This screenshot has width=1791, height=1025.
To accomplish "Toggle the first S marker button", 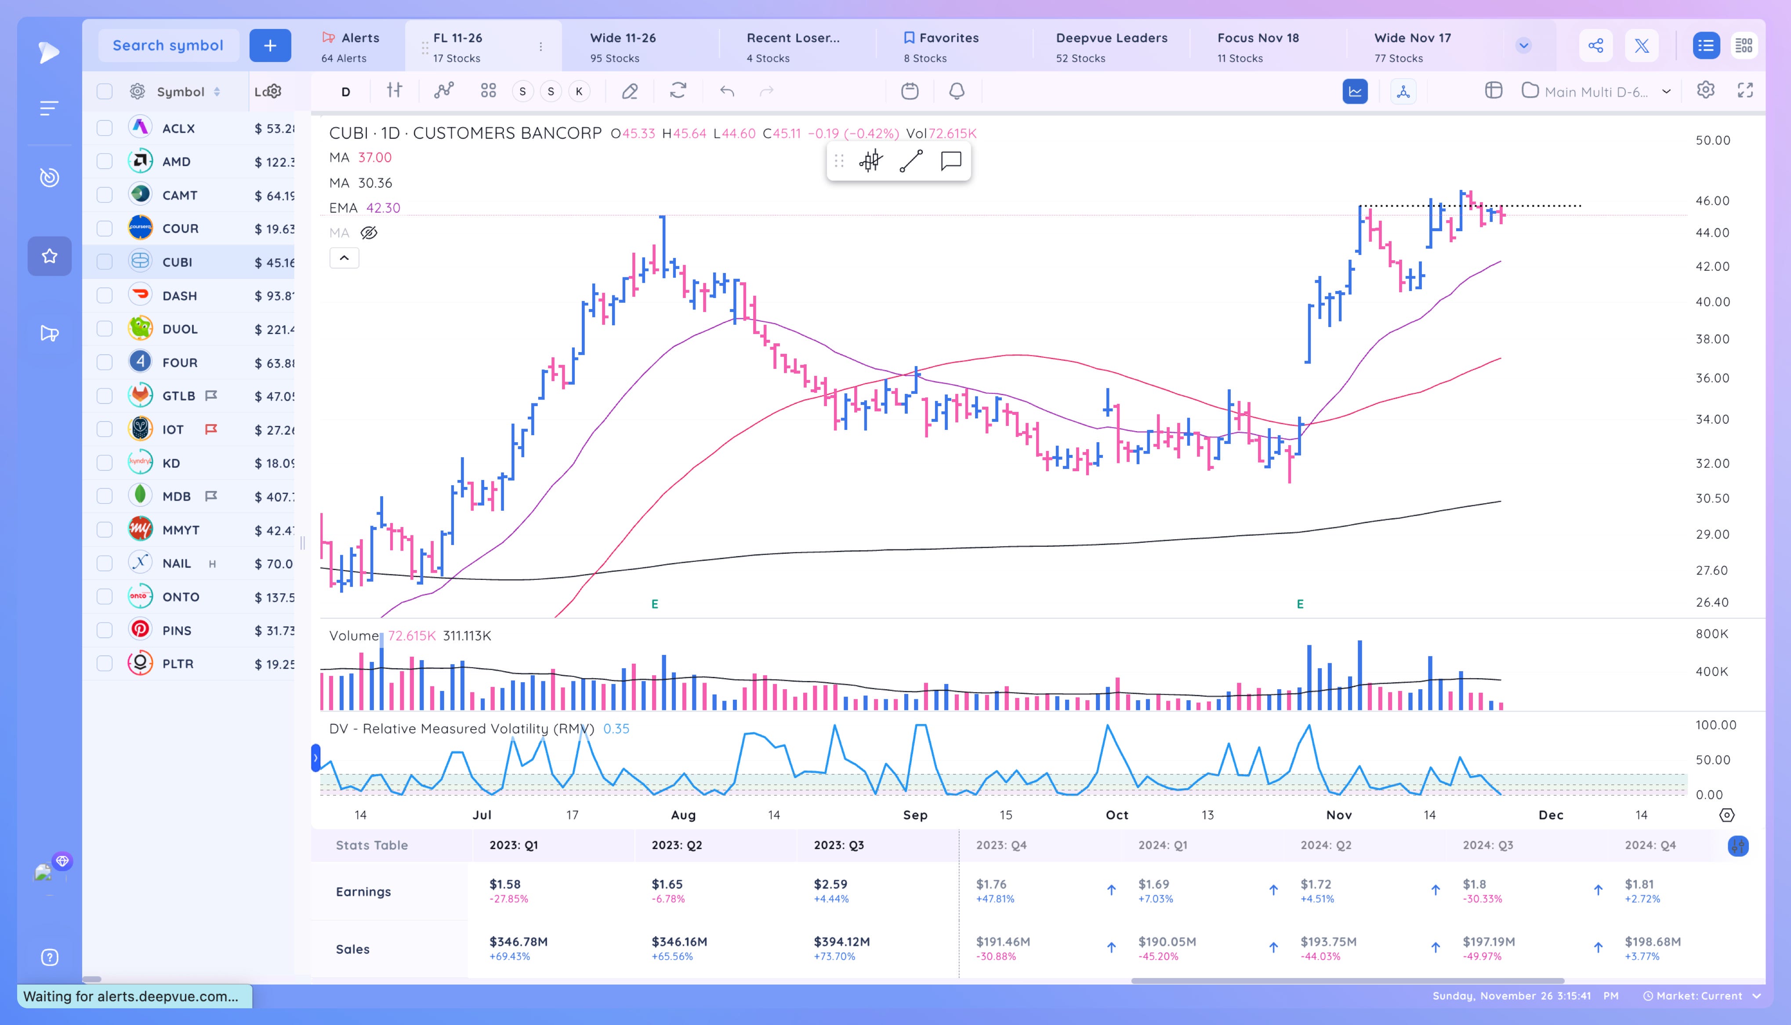I will (x=522, y=91).
